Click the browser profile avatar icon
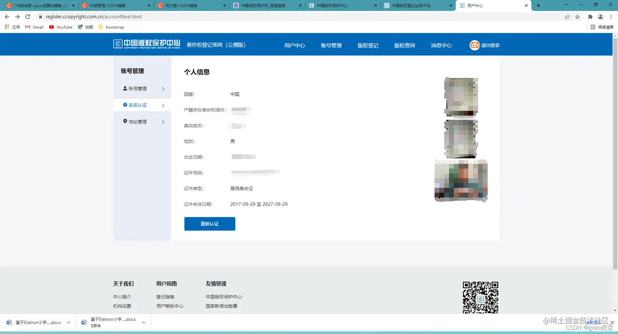The image size is (618, 334). [600, 17]
